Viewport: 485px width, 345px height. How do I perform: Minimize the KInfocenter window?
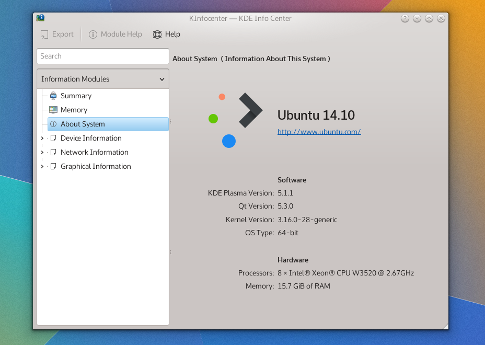417,19
